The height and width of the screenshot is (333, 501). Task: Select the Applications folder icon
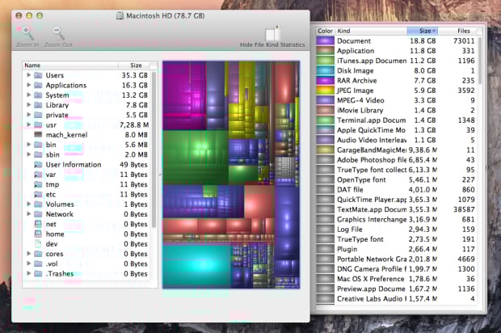tap(39, 85)
